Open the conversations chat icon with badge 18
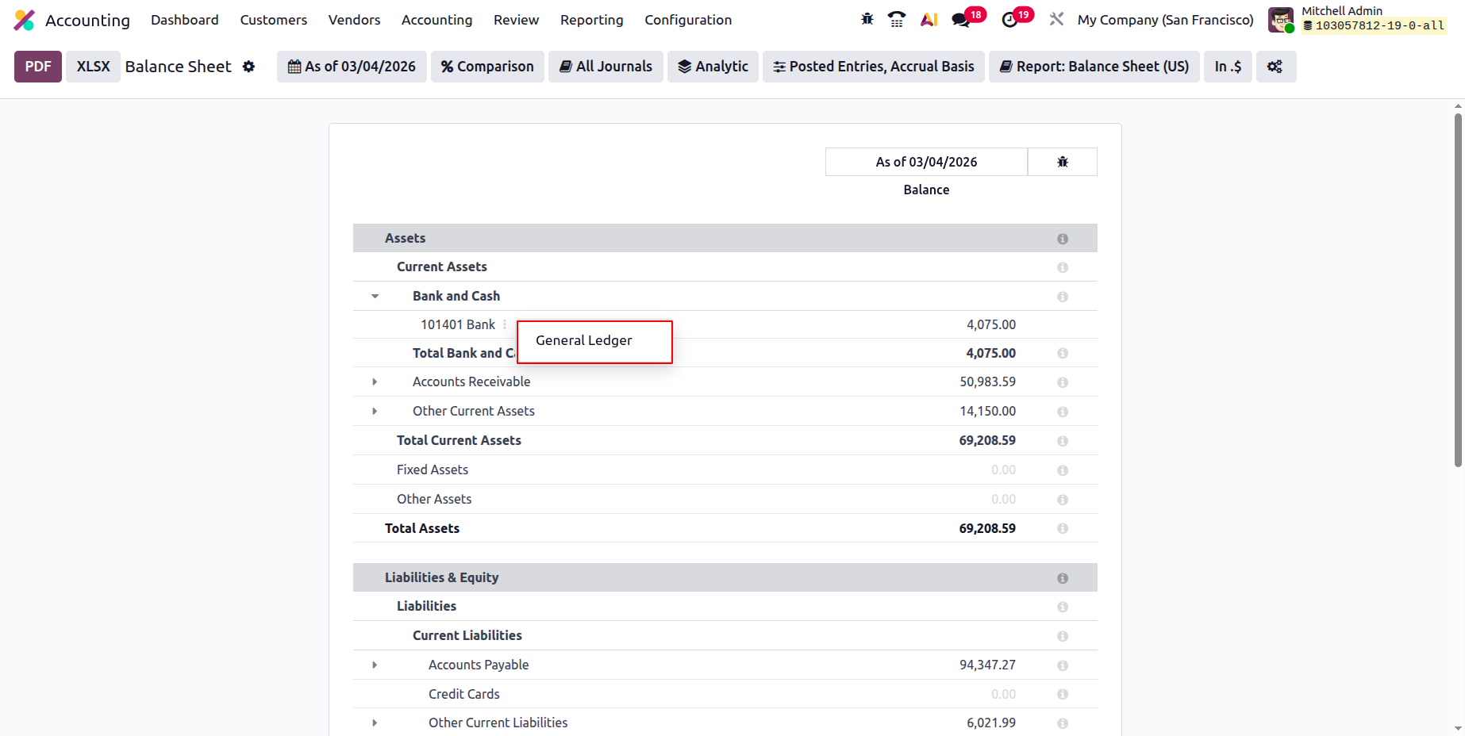The width and height of the screenshot is (1465, 736). coord(962,20)
